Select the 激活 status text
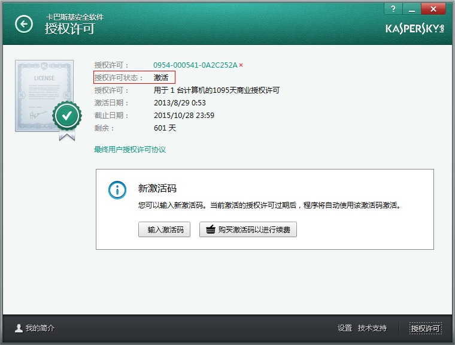This screenshot has width=455, height=345. point(161,78)
